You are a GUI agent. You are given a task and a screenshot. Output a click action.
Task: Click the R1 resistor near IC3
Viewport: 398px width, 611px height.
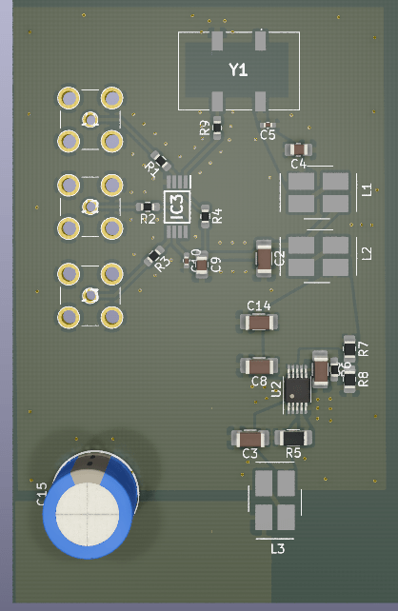point(161,161)
